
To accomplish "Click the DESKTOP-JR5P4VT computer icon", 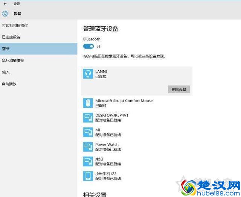I will point(88,118).
